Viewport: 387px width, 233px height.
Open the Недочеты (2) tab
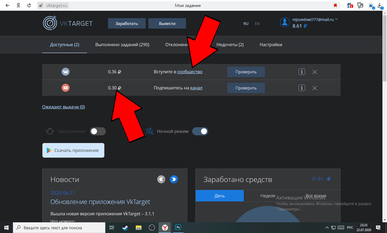pos(230,45)
